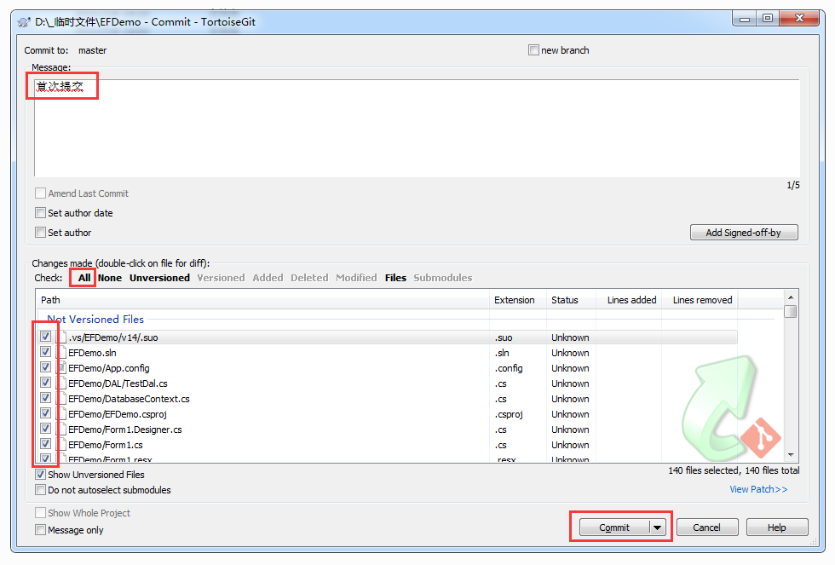The width and height of the screenshot is (835, 565).
Task: Click the Cancel button
Action: (707, 528)
